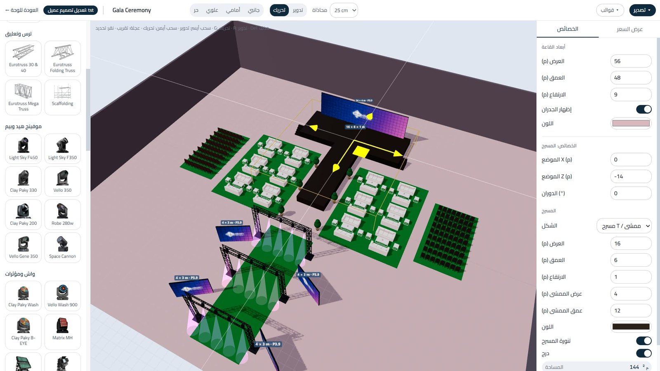Click the edit client design tst button
This screenshot has width=660, height=371.
click(x=71, y=10)
